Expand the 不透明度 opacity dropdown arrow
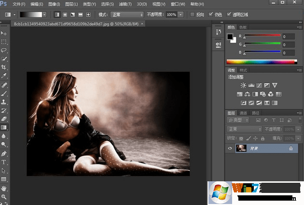The image size is (304, 205). (x=180, y=15)
